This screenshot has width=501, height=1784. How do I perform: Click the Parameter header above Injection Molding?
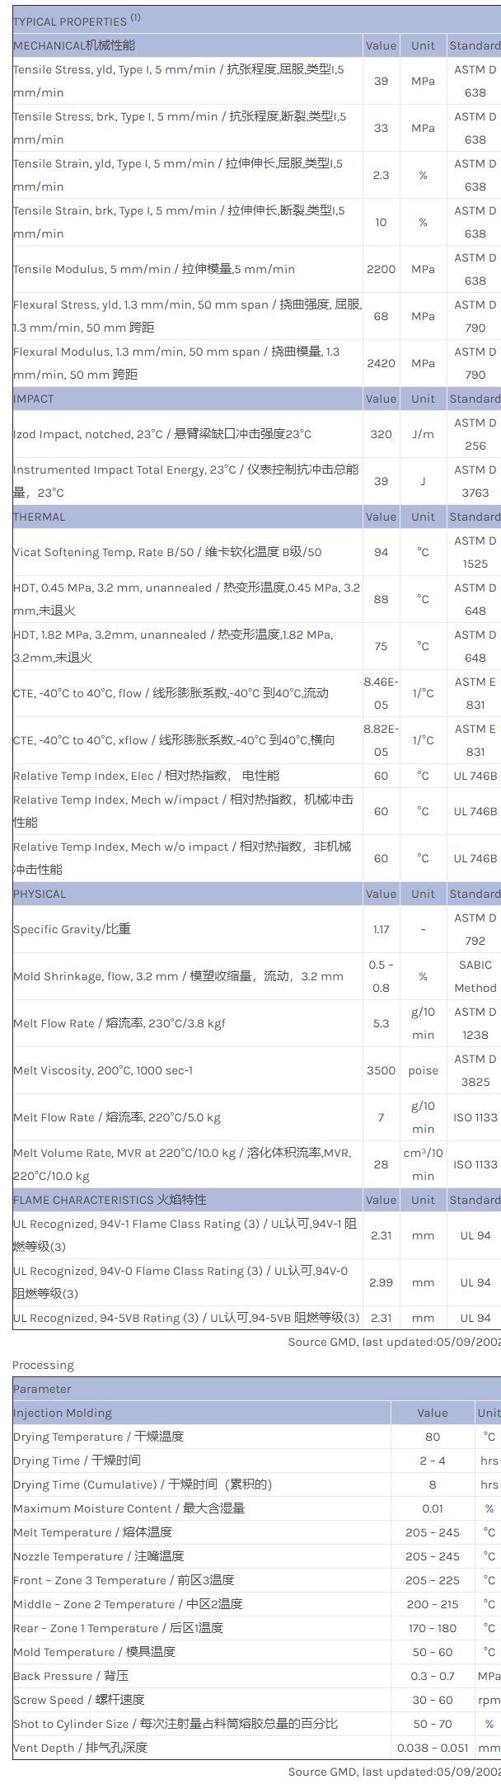pyautogui.click(x=42, y=1389)
